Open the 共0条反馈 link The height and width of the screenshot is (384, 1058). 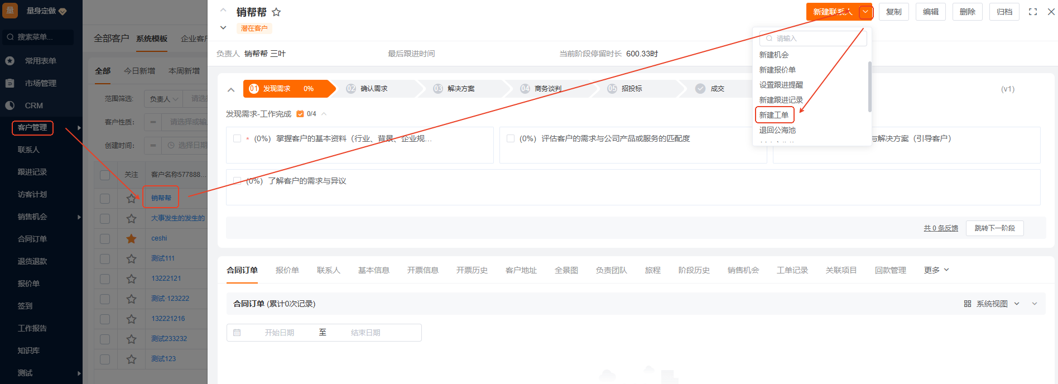pos(941,228)
